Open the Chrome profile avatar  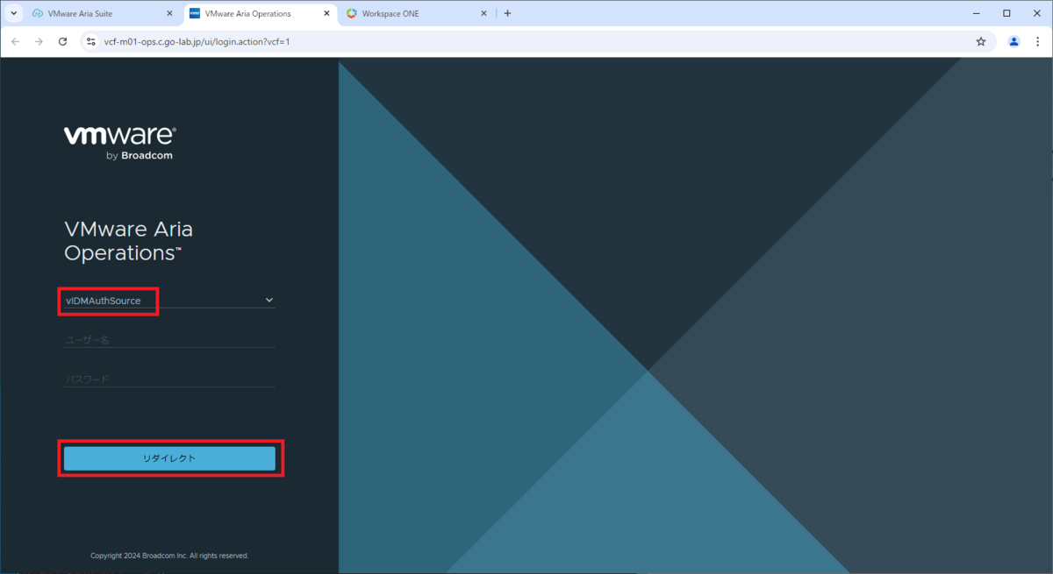[x=1014, y=41]
